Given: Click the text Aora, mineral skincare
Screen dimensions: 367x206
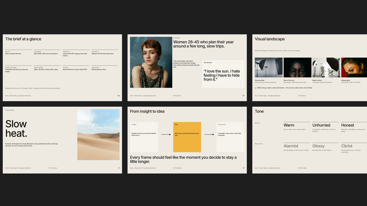Looking at the screenshot, I should pyautogui.click(x=13, y=54).
